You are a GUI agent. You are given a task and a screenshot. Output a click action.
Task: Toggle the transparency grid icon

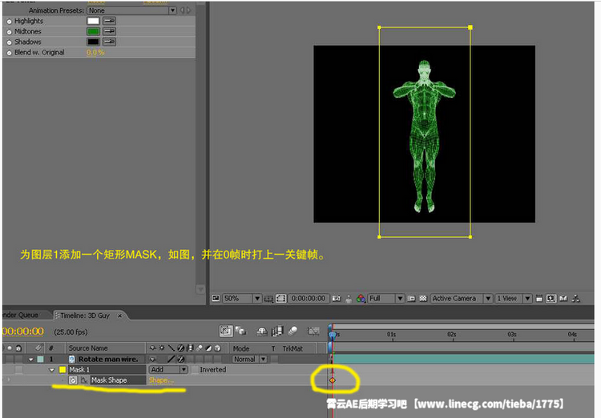[423, 298]
